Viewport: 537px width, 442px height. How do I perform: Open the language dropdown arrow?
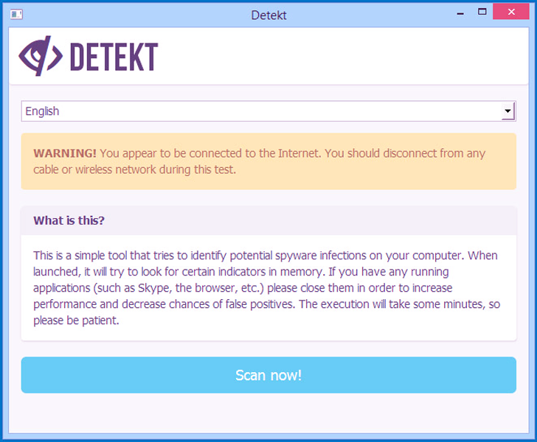coord(508,110)
